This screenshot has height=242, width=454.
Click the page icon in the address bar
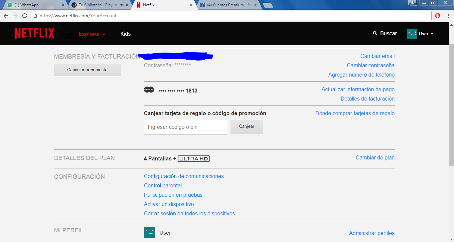point(35,16)
